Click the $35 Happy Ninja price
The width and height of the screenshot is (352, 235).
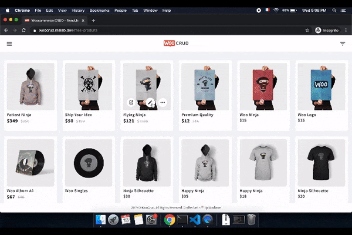click(x=185, y=196)
